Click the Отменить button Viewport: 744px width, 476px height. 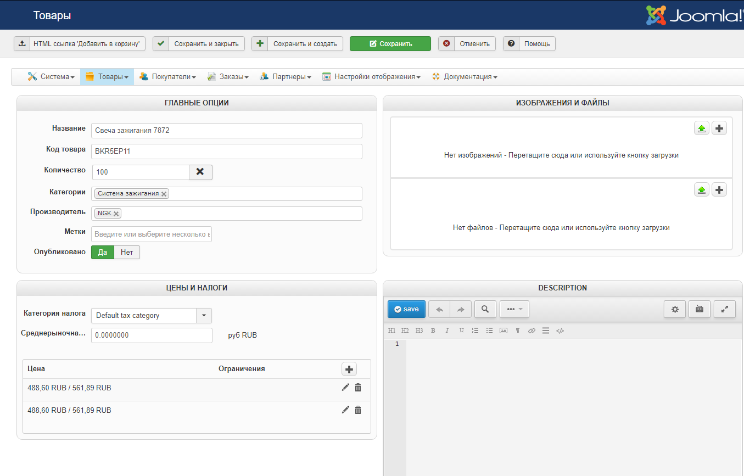[467, 44]
